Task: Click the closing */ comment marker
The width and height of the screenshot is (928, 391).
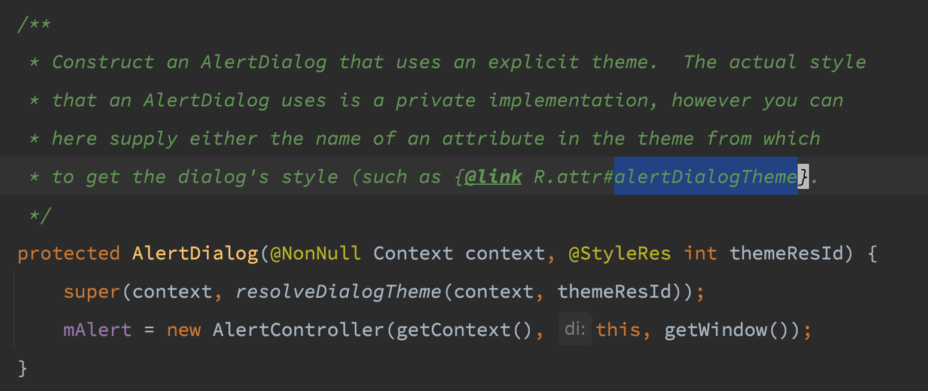Action: tap(41, 215)
